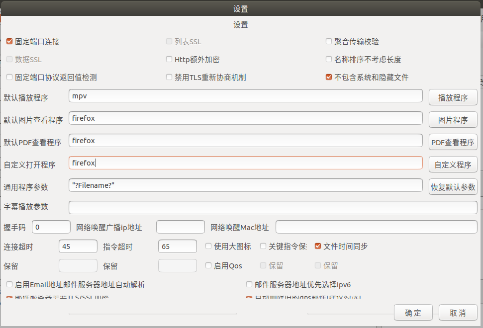Toggle 文件时间同步 checkbox off
483x328 pixels.
tap(318, 246)
